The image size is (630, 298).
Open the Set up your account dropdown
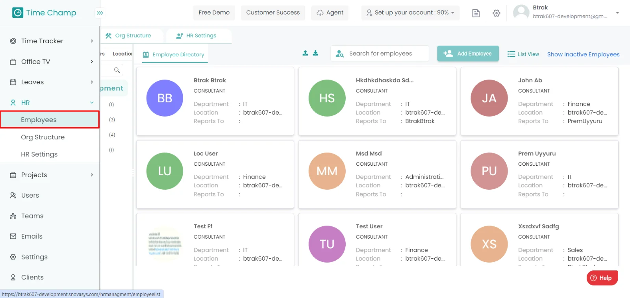pyautogui.click(x=410, y=13)
